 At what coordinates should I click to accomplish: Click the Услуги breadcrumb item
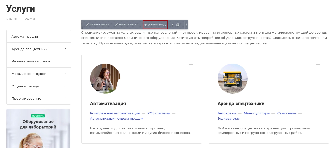30,19
